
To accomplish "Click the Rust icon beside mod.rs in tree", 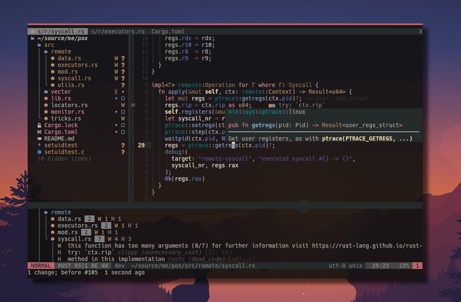I will tap(53, 72).
